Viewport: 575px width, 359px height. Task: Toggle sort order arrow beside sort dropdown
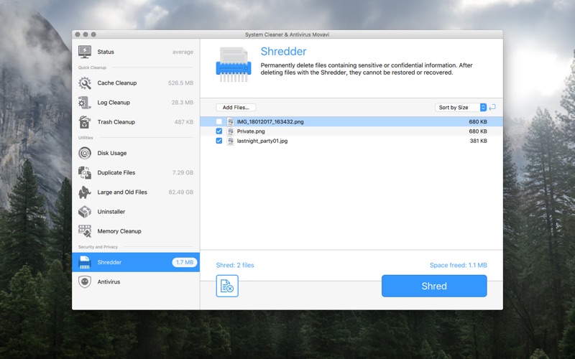pyautogui.click(x=492, y=107)
